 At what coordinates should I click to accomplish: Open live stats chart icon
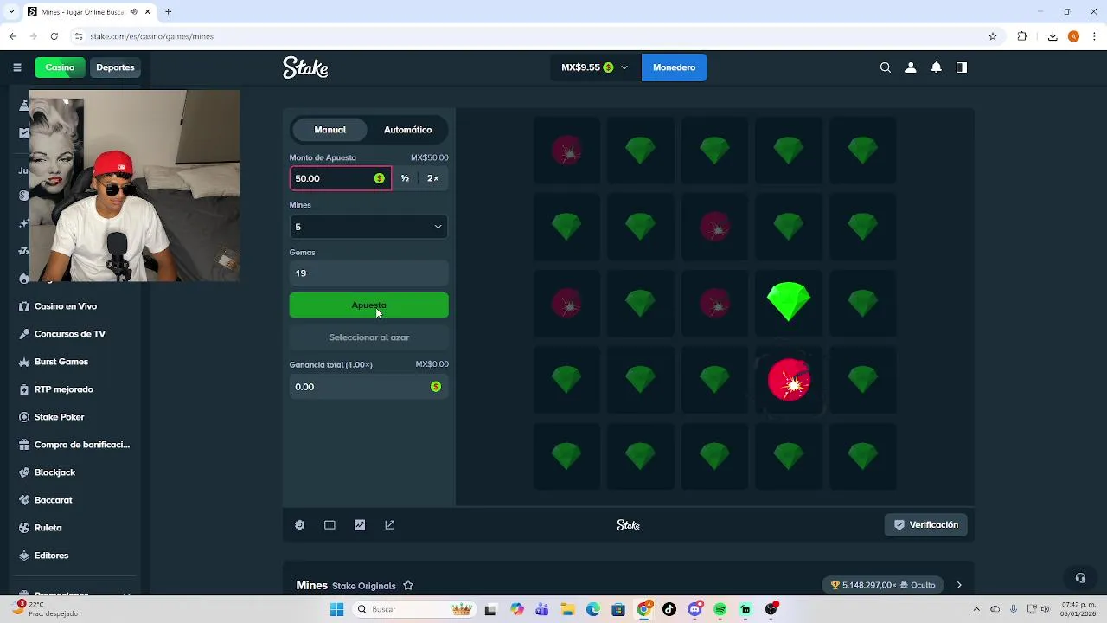click(x=360, y=525)
